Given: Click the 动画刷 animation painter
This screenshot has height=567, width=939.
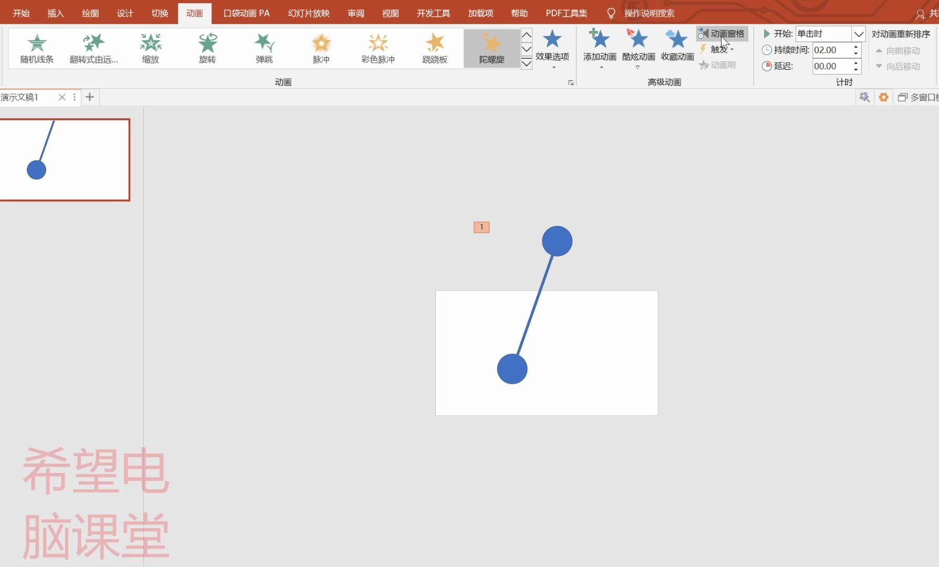Looking at the screenshot, I should tap(717, 65).
